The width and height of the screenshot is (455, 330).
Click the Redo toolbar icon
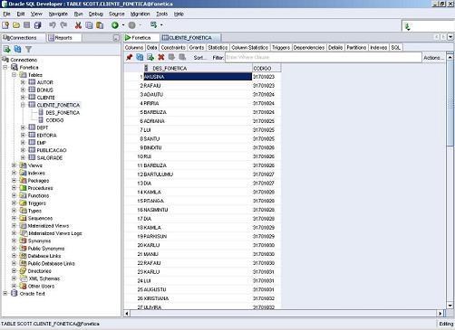pyautogui.click(x=63, y=25)
